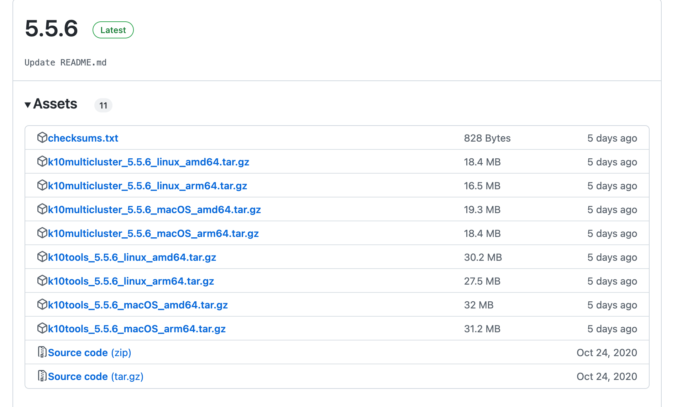Click 5 days ago on checksums.txt row
The width and height of the screenshot is (677, 407).
point(612,138)
